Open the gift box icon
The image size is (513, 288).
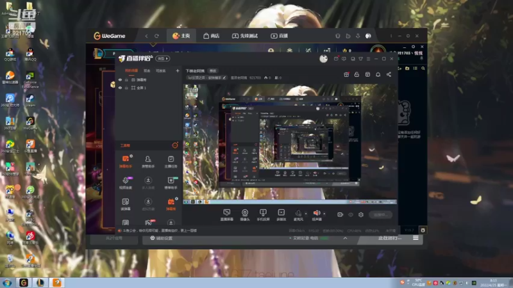346,74
